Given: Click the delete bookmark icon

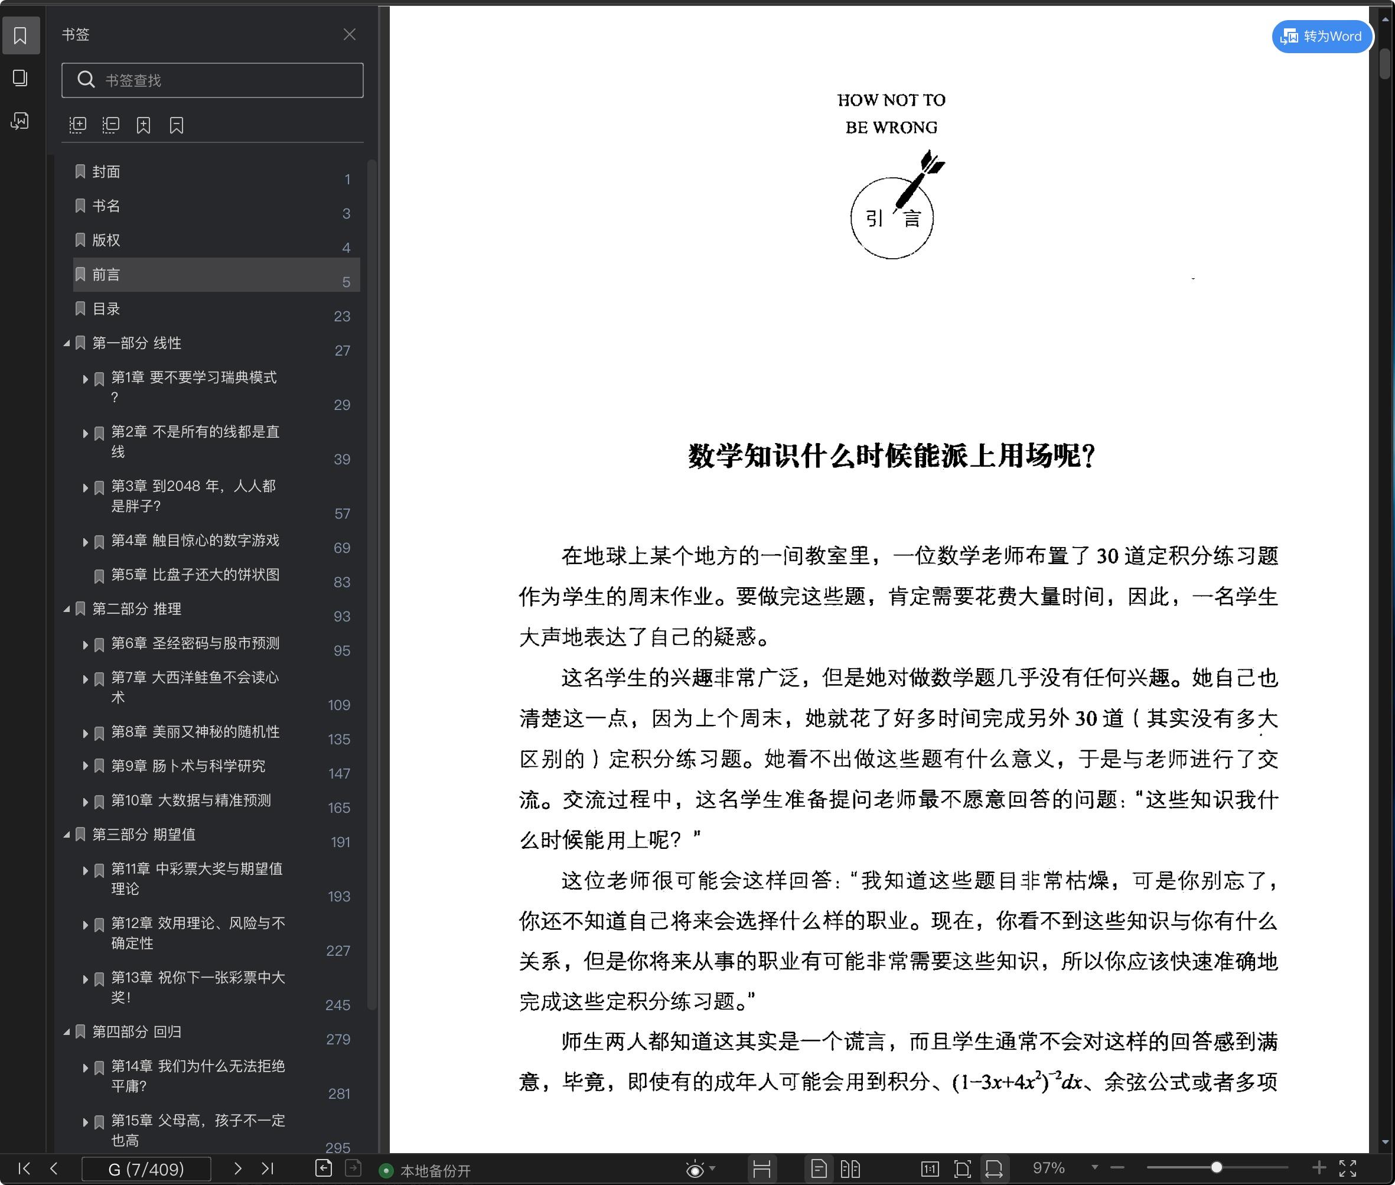Looking at the screenshot, I should (177, 125).
